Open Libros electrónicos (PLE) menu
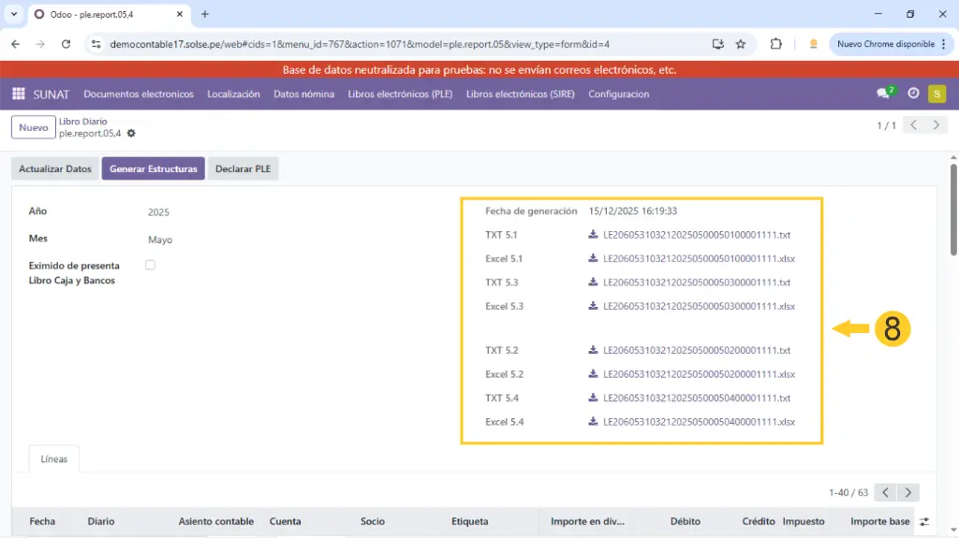The image size is (959, 538). click(x=400, y=94)
